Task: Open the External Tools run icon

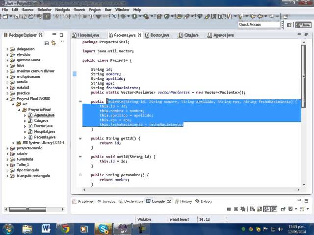Action: 146,16
